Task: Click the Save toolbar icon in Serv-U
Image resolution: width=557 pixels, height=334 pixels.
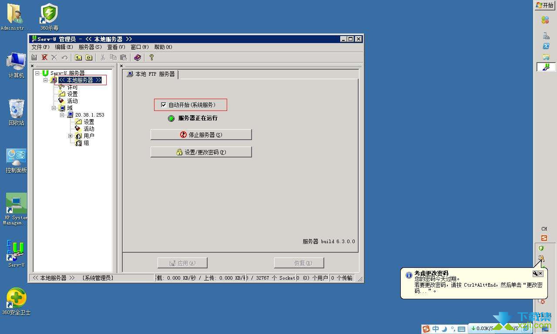Action: [x=34, y=57]
